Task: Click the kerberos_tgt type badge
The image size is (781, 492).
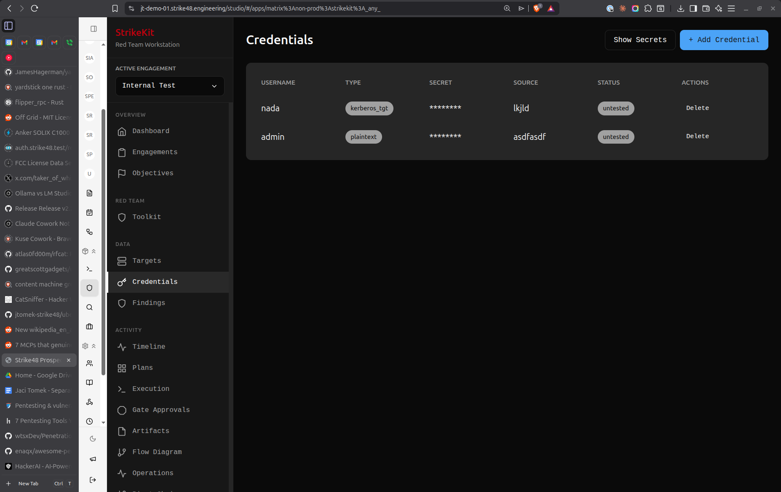Action: (x=369, y=108)
